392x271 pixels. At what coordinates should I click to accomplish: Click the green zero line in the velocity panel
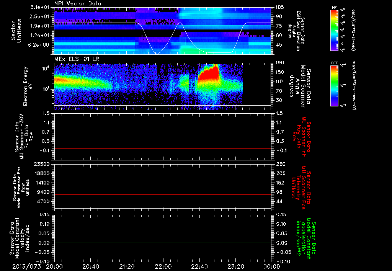(162, 243)
